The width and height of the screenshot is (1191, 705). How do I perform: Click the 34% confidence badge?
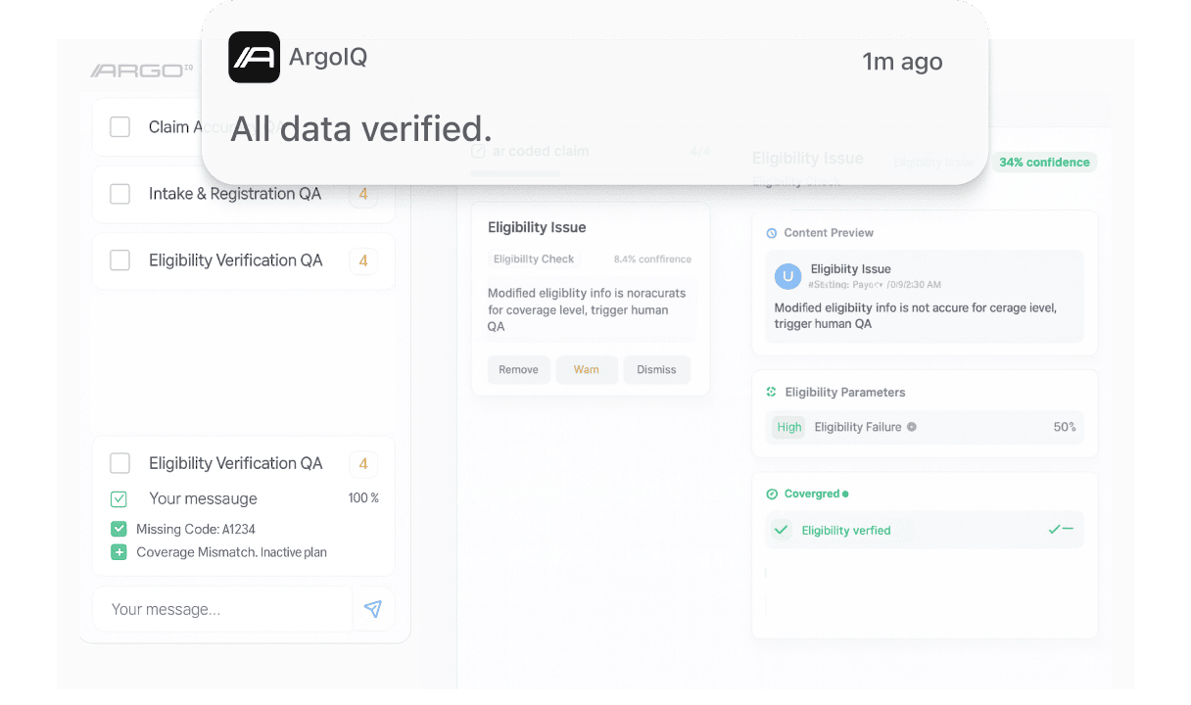tap(1044, 163)
